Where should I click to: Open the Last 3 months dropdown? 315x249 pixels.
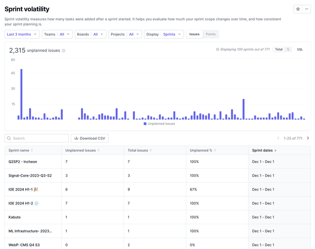[x=22, y=34]
